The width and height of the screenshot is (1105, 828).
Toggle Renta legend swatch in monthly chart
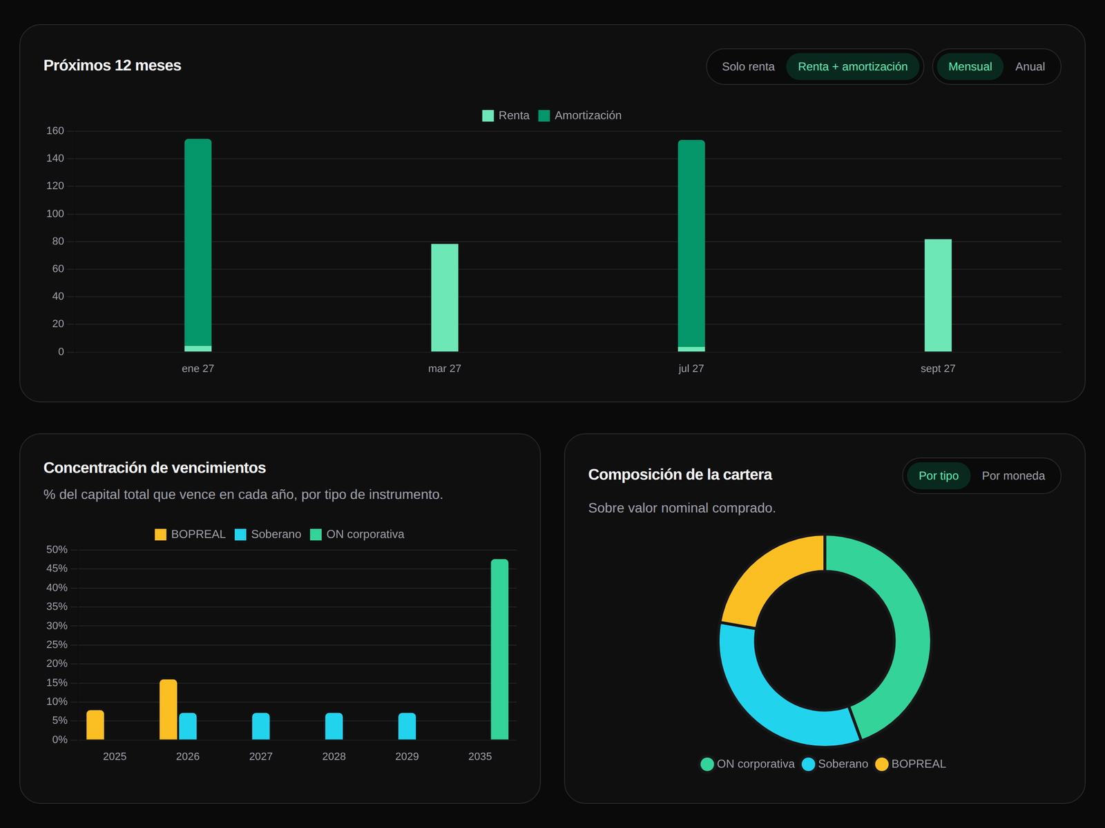point(488,116)
